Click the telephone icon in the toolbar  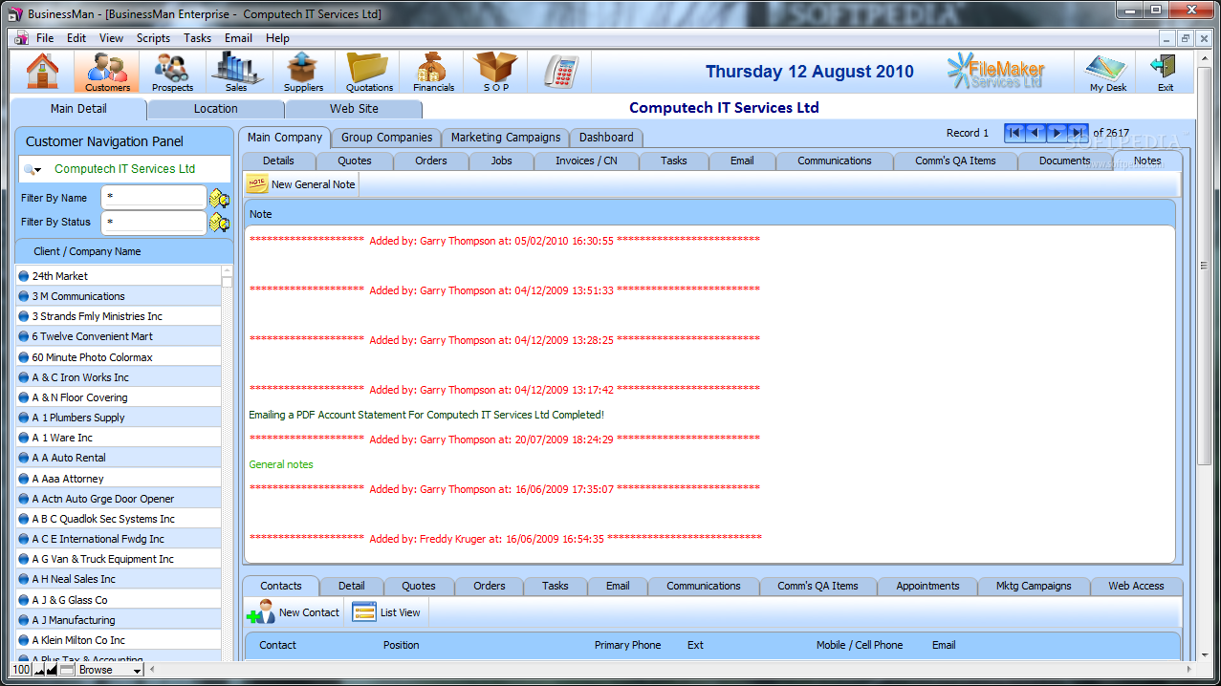click(559, 71)
